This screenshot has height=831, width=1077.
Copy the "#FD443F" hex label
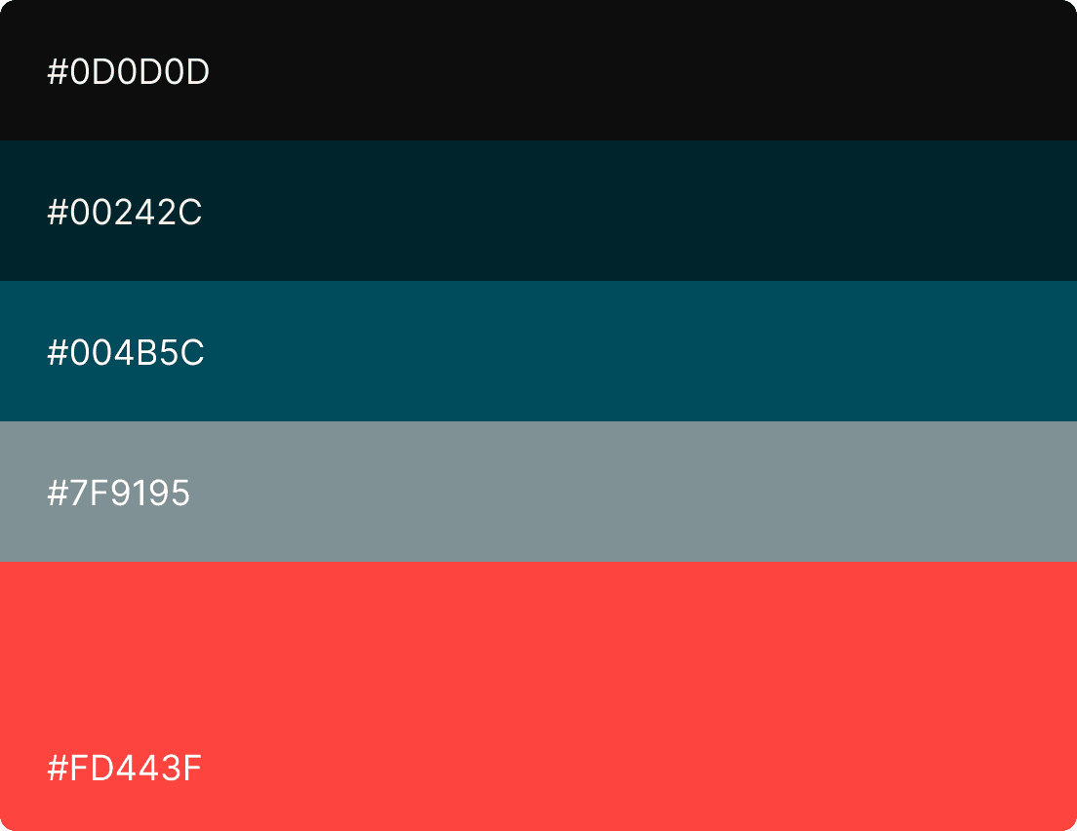tap(124, 769)
